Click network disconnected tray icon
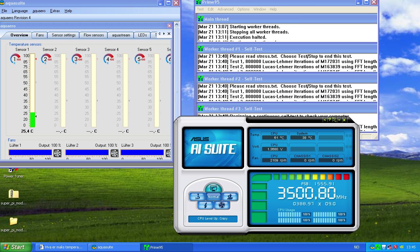 [390, 247]
